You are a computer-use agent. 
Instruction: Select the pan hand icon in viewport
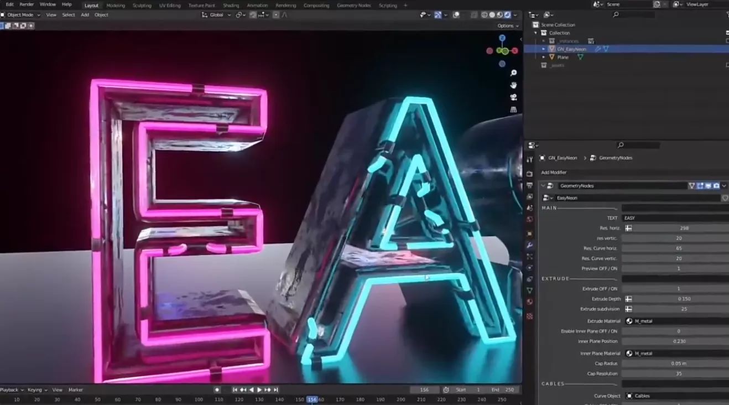pyautogui.click(x=514, y=85)
